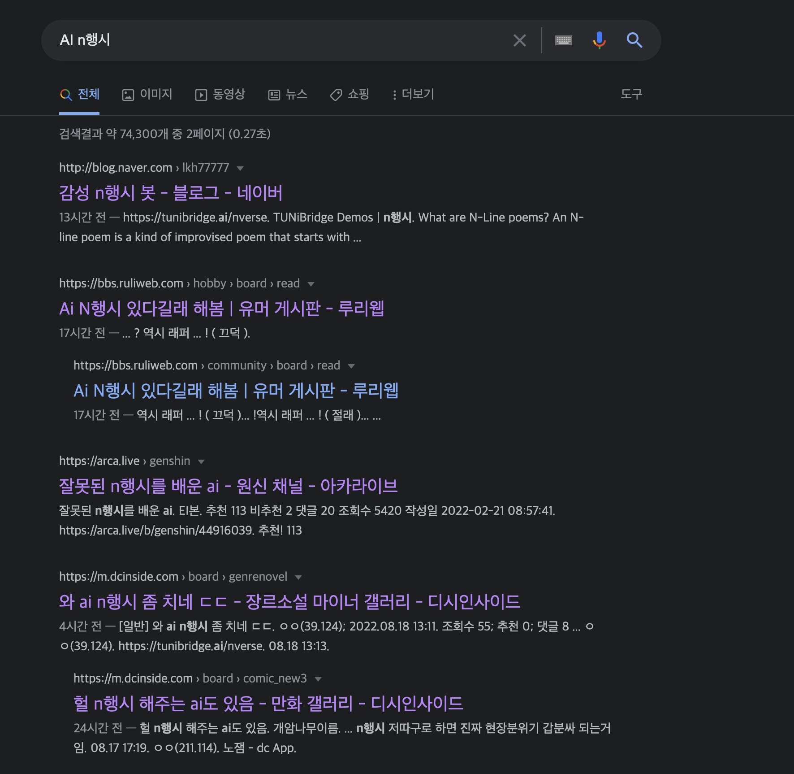The height and width of the screenshot is (774, 794).
Task: Expand dropdown beside ruliweb community board read URL
Action: tap(351, 366)
